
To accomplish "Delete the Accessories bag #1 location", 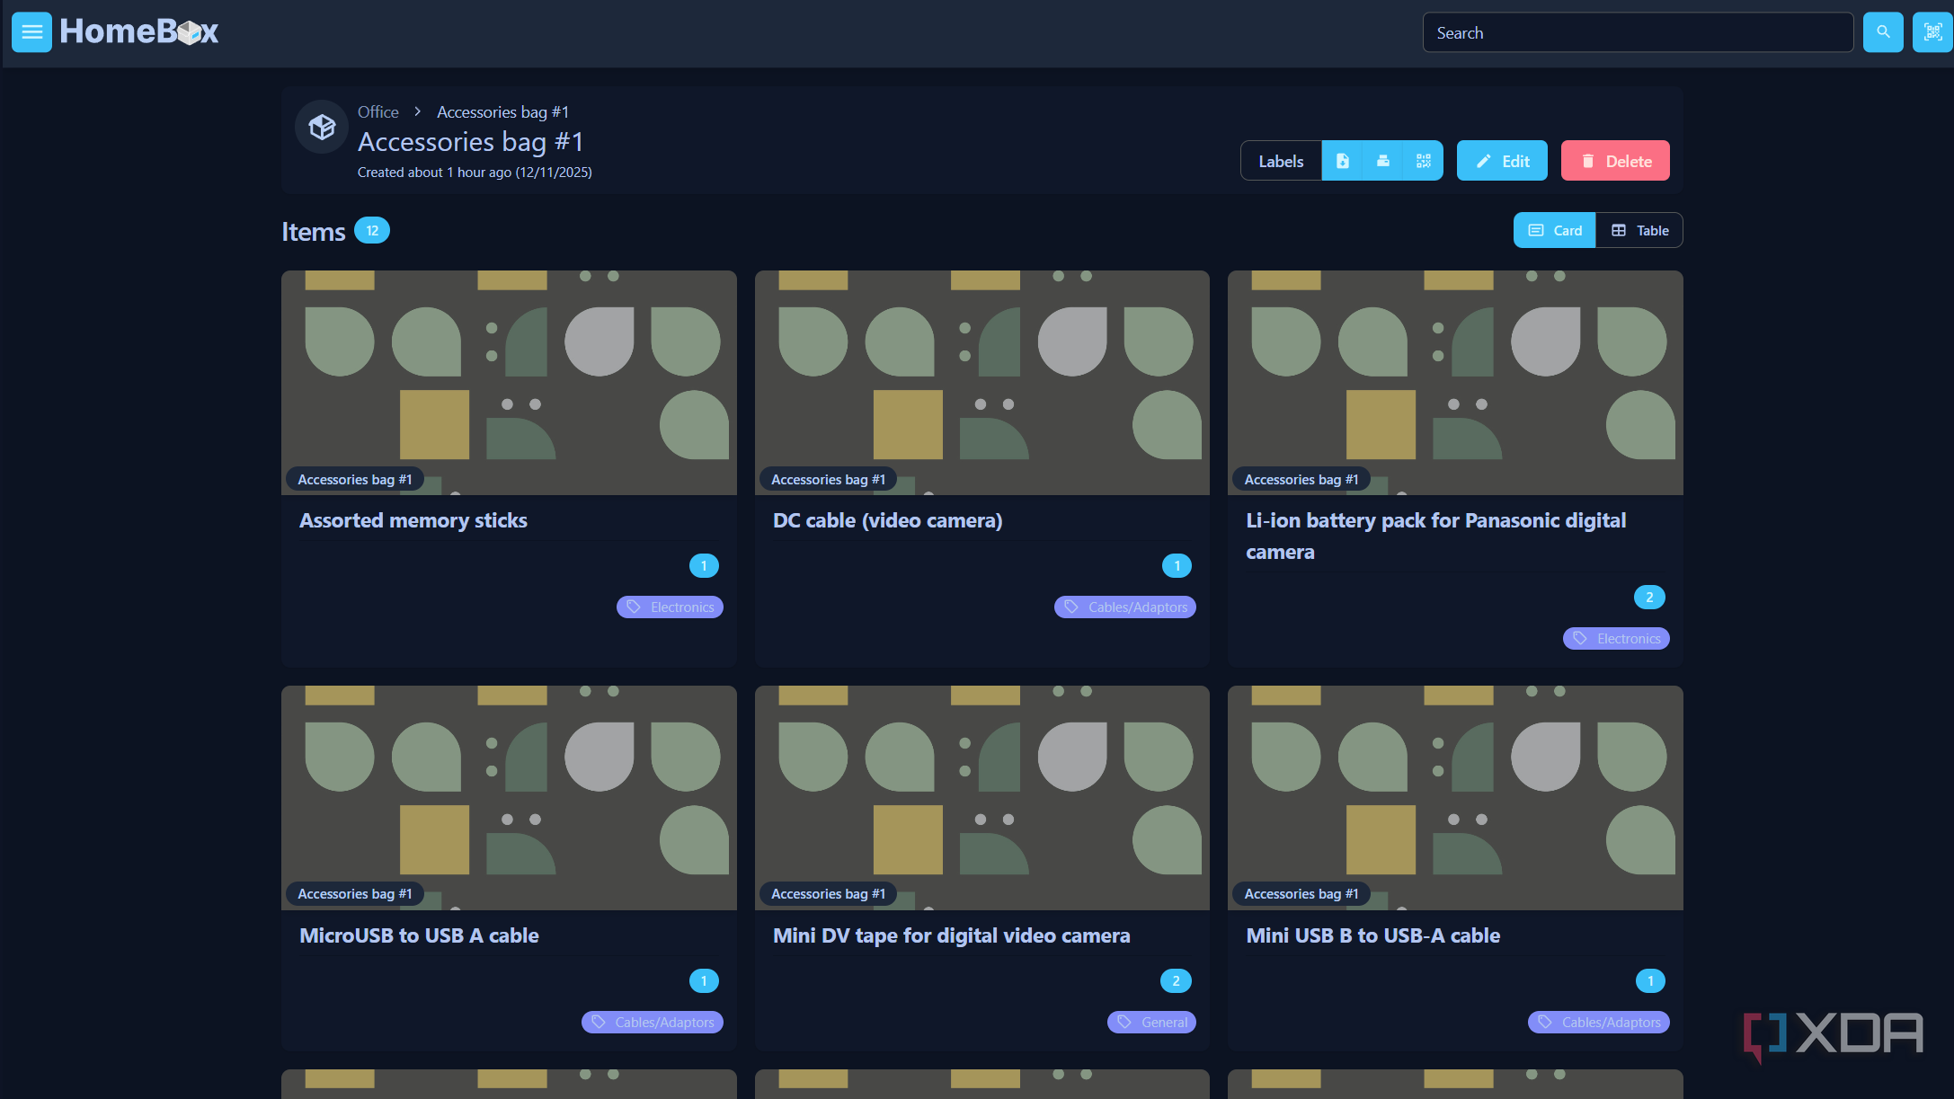I will tap(1615, 161).
